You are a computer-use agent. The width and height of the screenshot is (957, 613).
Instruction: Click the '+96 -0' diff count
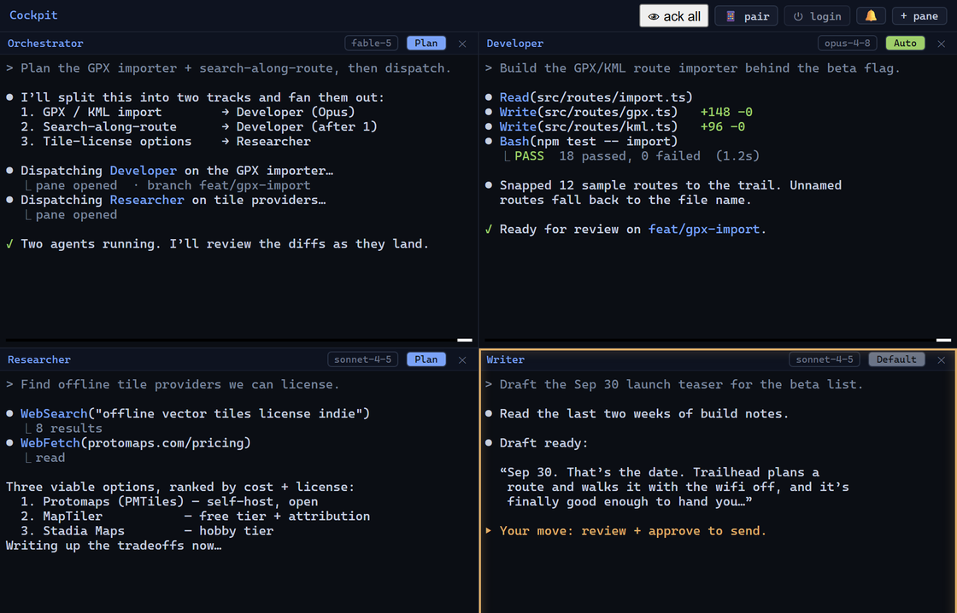pyautogui.click(x=723, y=127)
